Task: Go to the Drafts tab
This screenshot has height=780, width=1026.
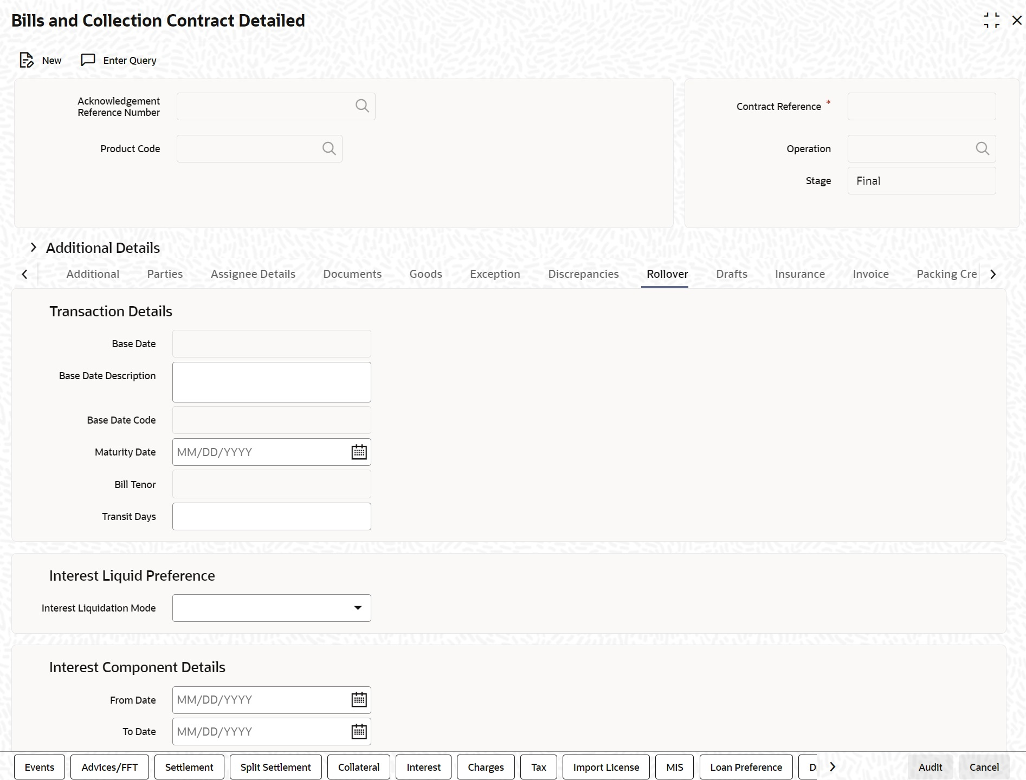Action: tap(732, 274)
